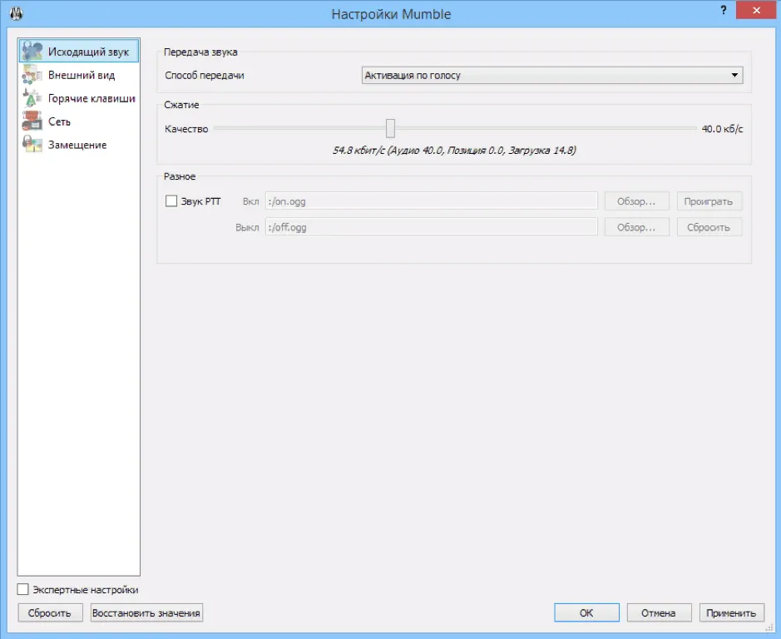Click the bottom-left Сбросить button
This screenshot has height=639, width=781.
[50, 613]
